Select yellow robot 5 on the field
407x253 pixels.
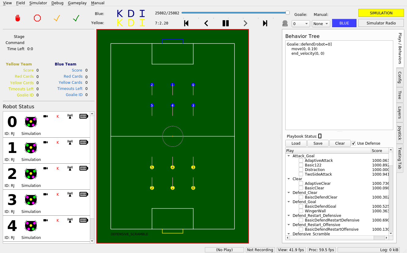pyautogui.click(x=152, y=167)
